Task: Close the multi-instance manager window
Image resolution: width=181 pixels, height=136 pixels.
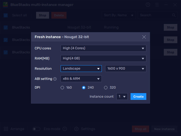Action: point(175,5)
